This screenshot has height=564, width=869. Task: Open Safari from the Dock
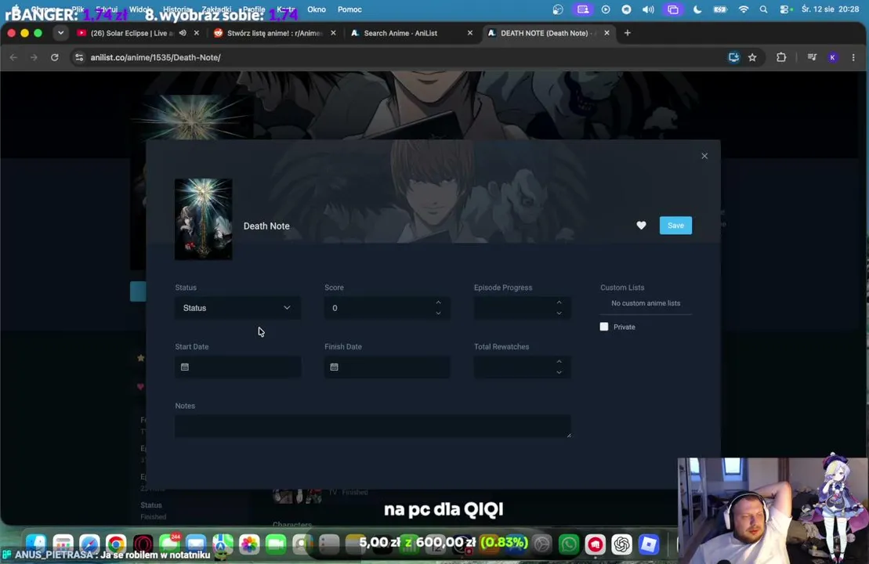click(x=89, y=544)
